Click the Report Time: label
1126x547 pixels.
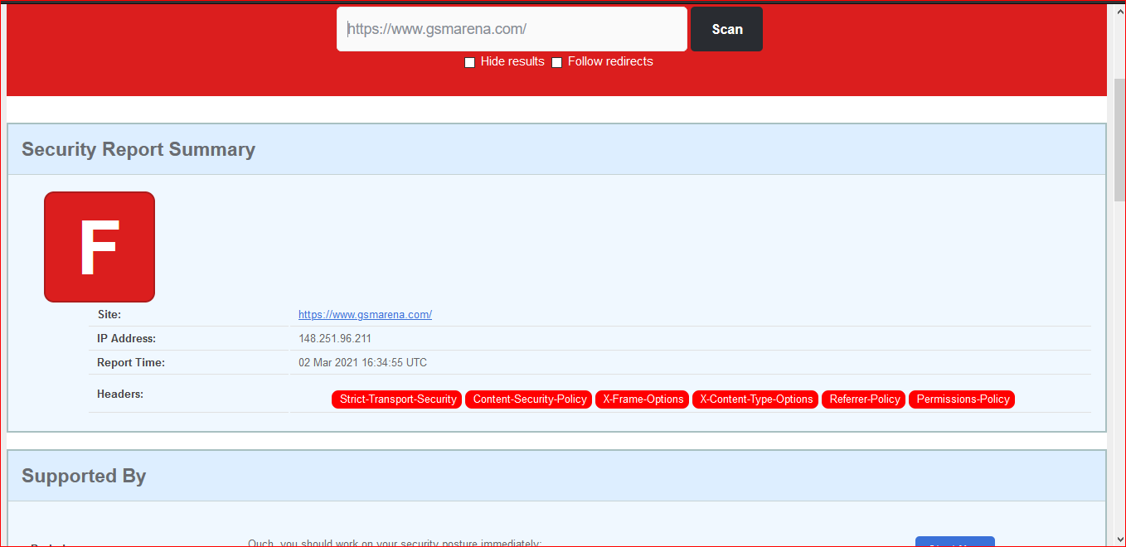[x=131, y=363]
